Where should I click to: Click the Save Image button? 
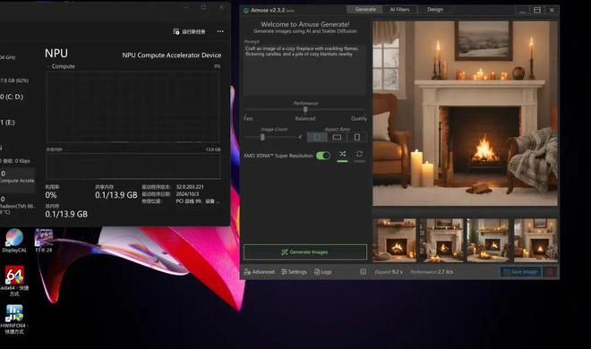[520, 272]
